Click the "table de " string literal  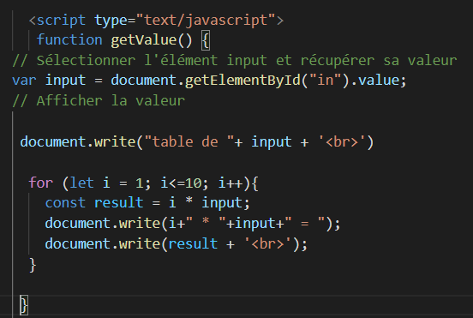click(189, 141)
